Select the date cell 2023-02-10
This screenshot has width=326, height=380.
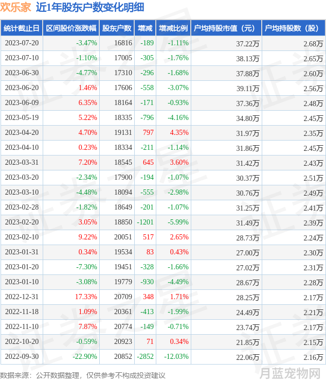pyautogui.click(x=22, y=237)
